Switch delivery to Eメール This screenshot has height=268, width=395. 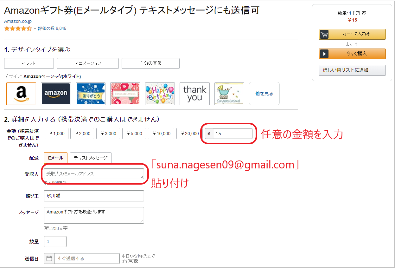click(x=56, y=158)
